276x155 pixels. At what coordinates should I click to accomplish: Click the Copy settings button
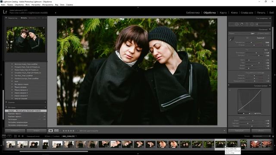[16, 131]
